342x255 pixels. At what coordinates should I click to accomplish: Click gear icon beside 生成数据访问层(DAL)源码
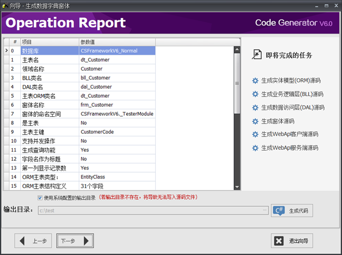click(x=255, y=108)
